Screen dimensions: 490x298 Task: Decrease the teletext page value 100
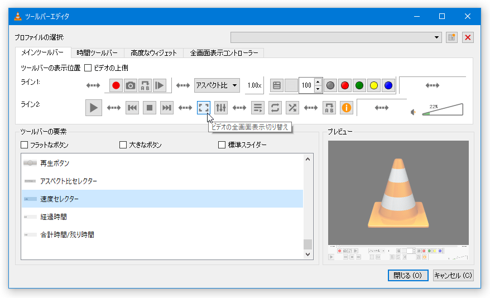(x=318, y=89)
